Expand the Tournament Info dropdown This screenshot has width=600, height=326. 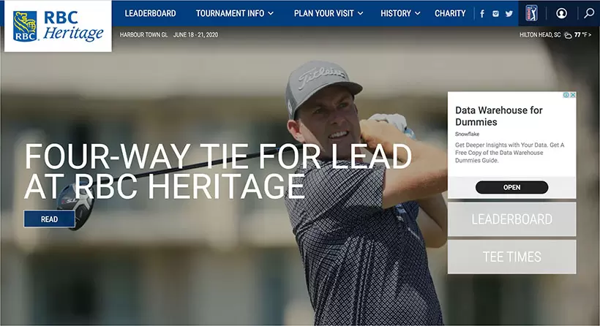[x=235, y=13]
